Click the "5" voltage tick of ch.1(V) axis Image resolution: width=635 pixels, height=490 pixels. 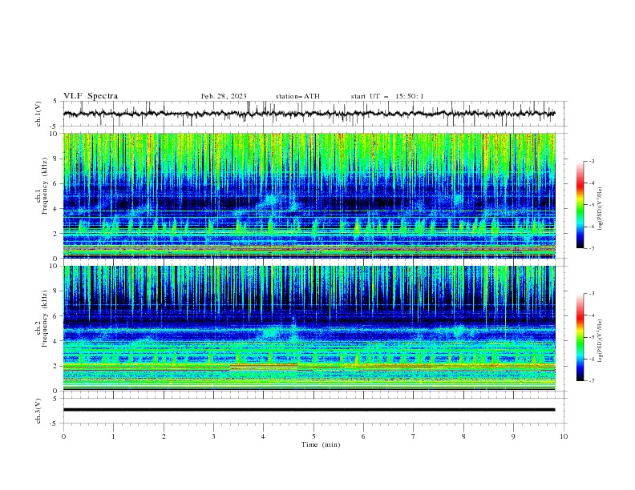pyautogui.click(x=55, y=102)
